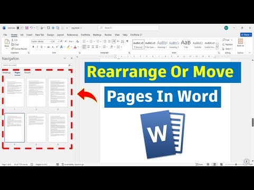Switch to the Design tab
254x190 pixels.
50,35
